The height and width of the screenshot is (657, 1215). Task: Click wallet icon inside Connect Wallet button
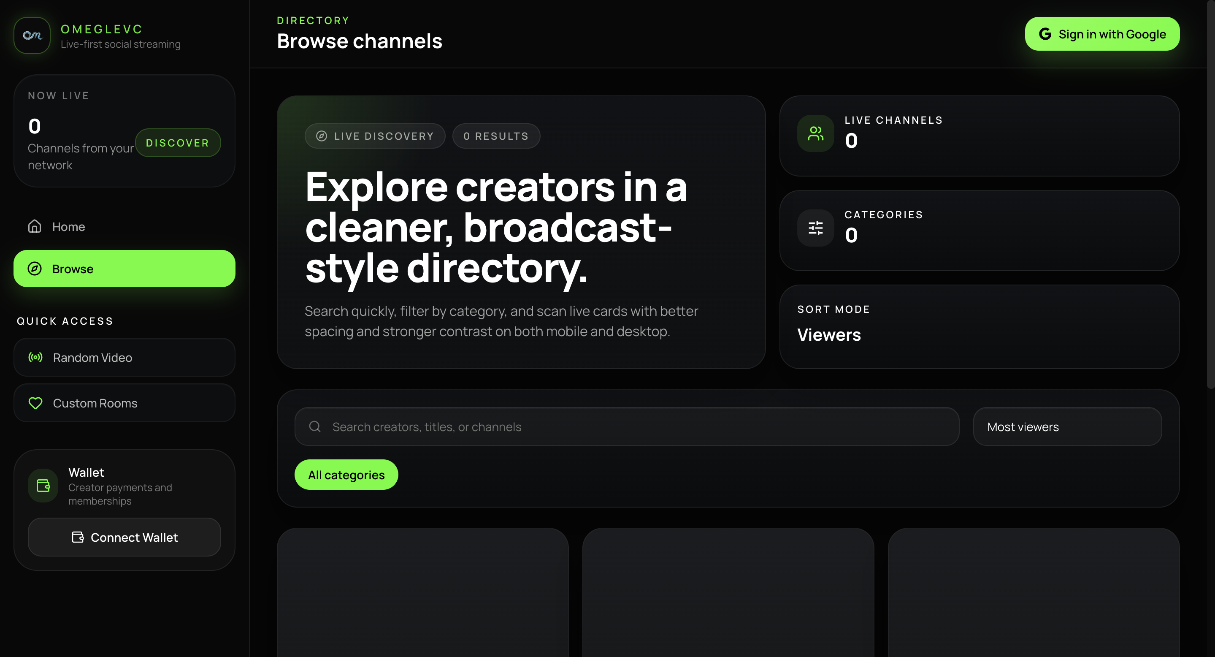[x=78, y=537]
